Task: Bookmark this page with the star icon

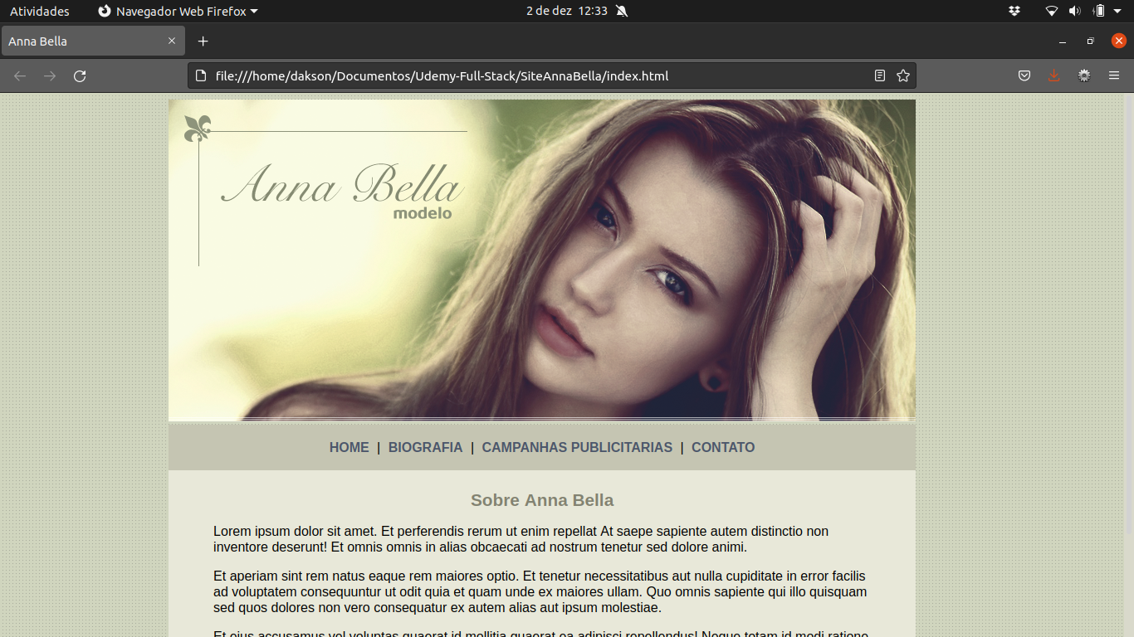Action: pyautogui.click(x=903, y=75)
